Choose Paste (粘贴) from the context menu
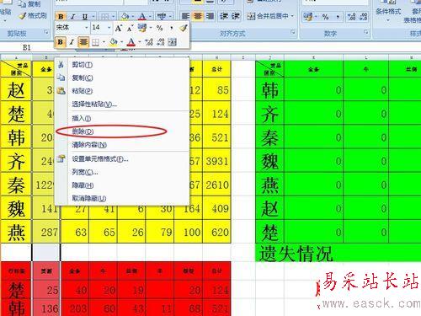This screenshot has width=421, height=316. (122, 91)
